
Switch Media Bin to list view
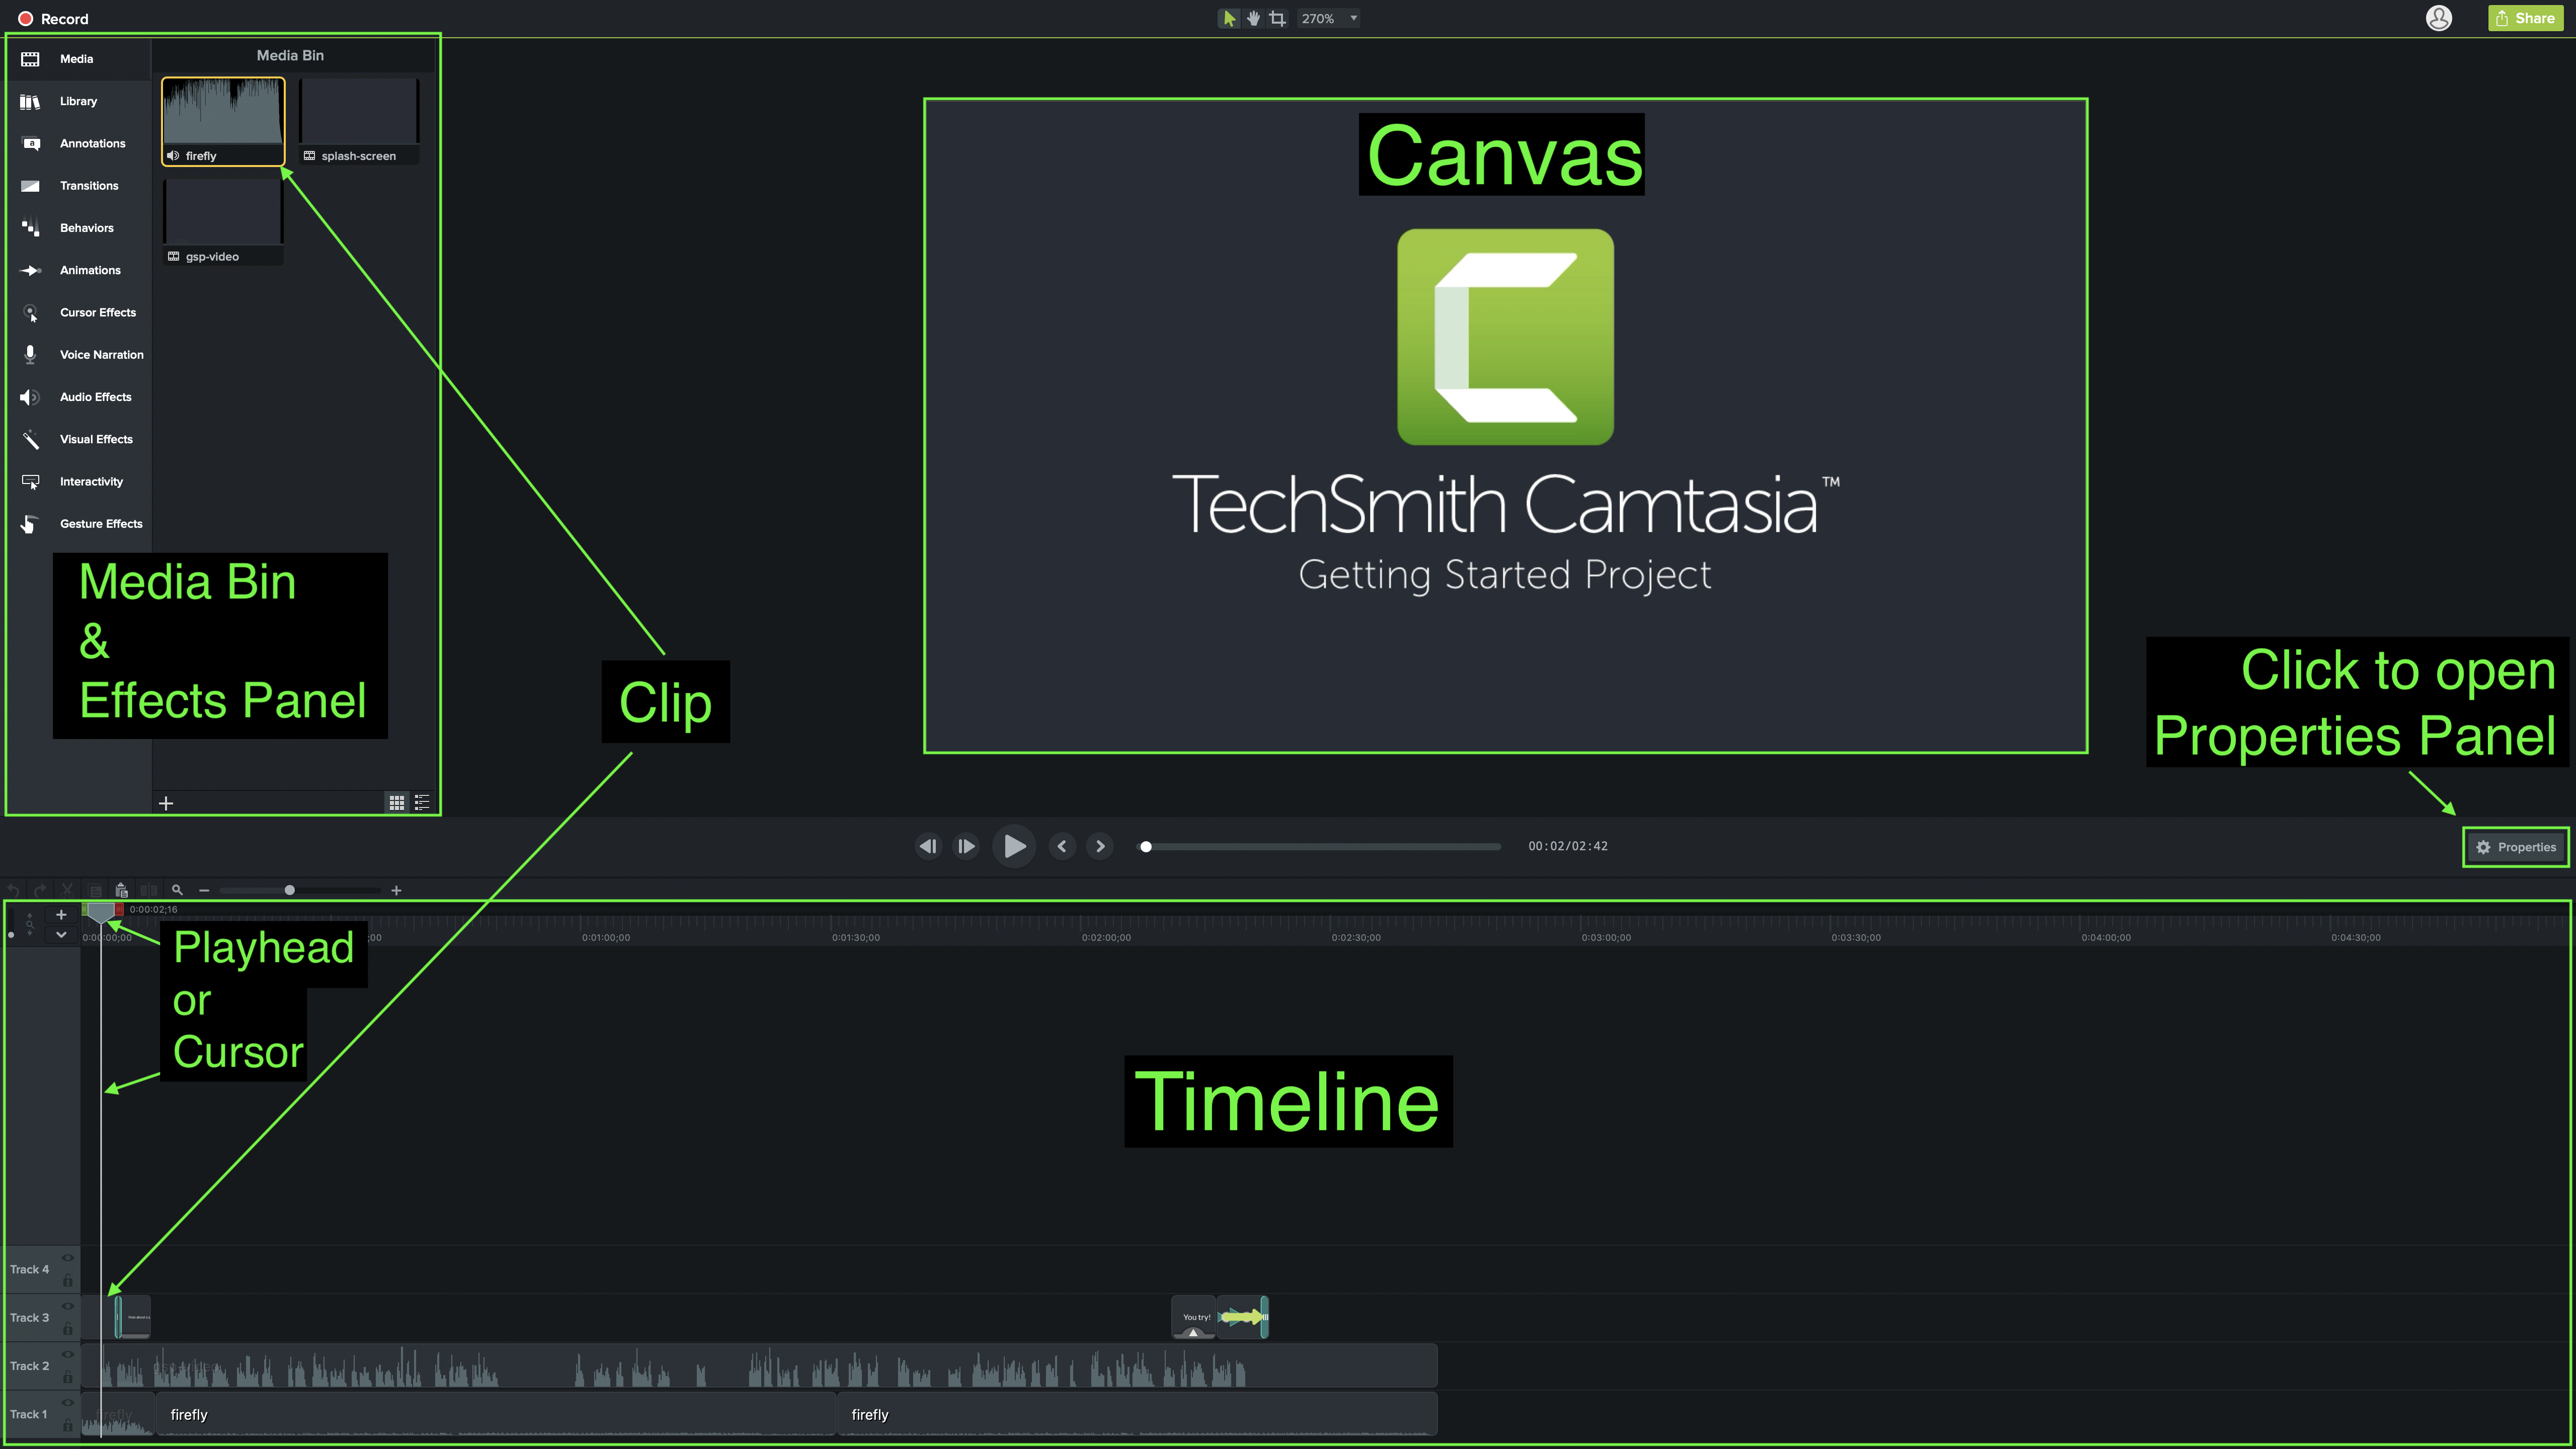click(422, 802)
